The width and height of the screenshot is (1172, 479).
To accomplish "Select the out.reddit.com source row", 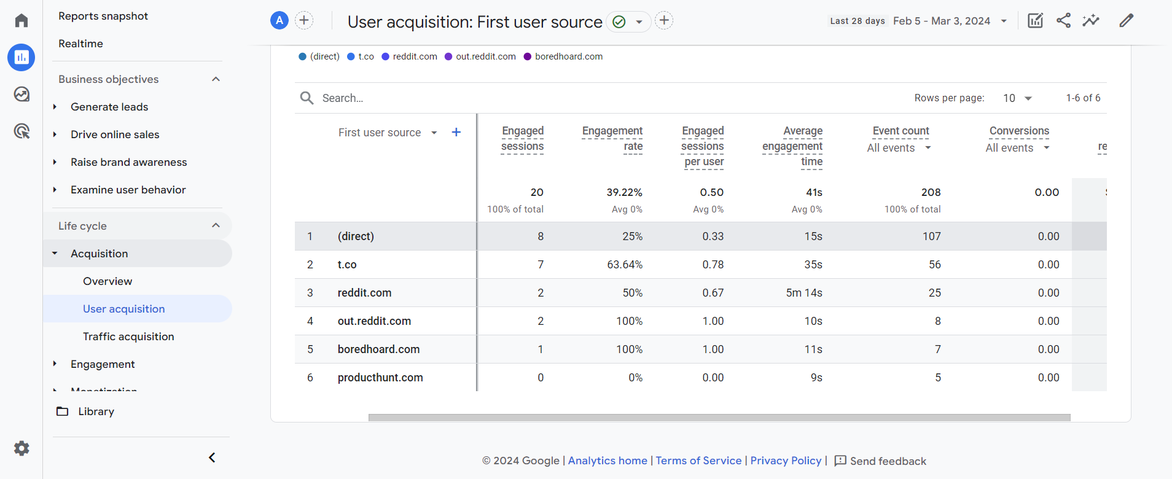I will [701, 321].
